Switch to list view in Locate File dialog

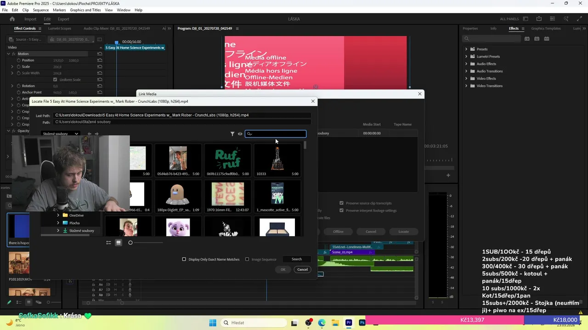point(109,242)
